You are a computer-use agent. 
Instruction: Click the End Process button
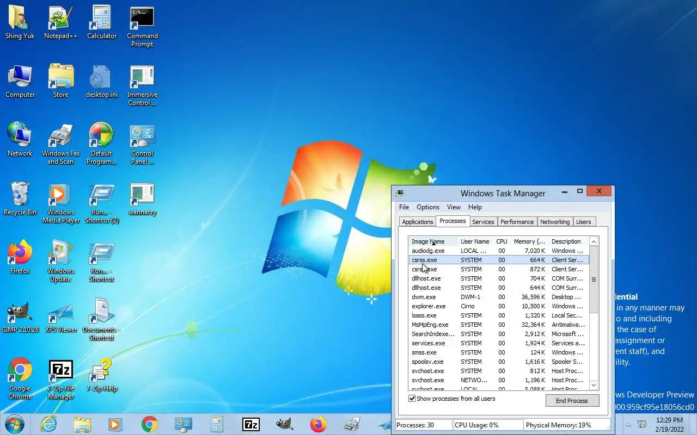572,401
